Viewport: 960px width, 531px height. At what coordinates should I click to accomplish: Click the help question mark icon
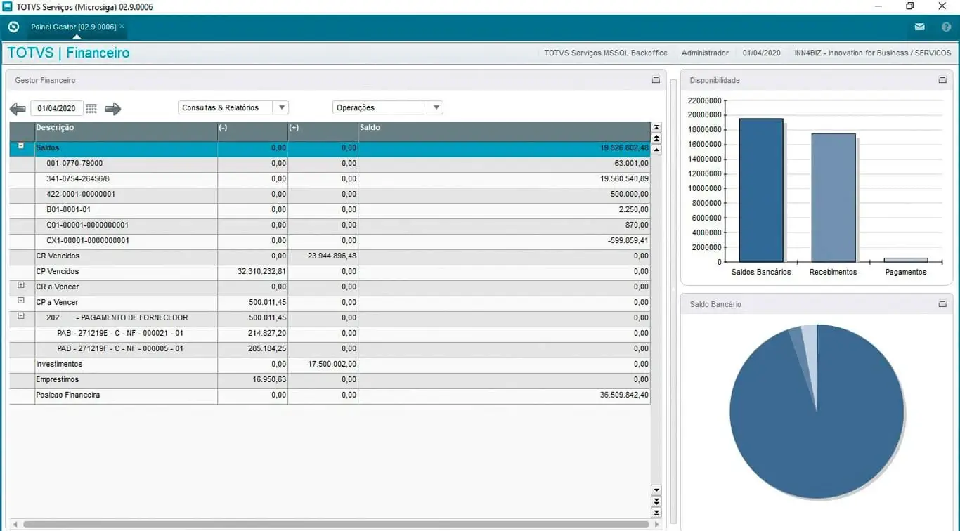(946, 27)
